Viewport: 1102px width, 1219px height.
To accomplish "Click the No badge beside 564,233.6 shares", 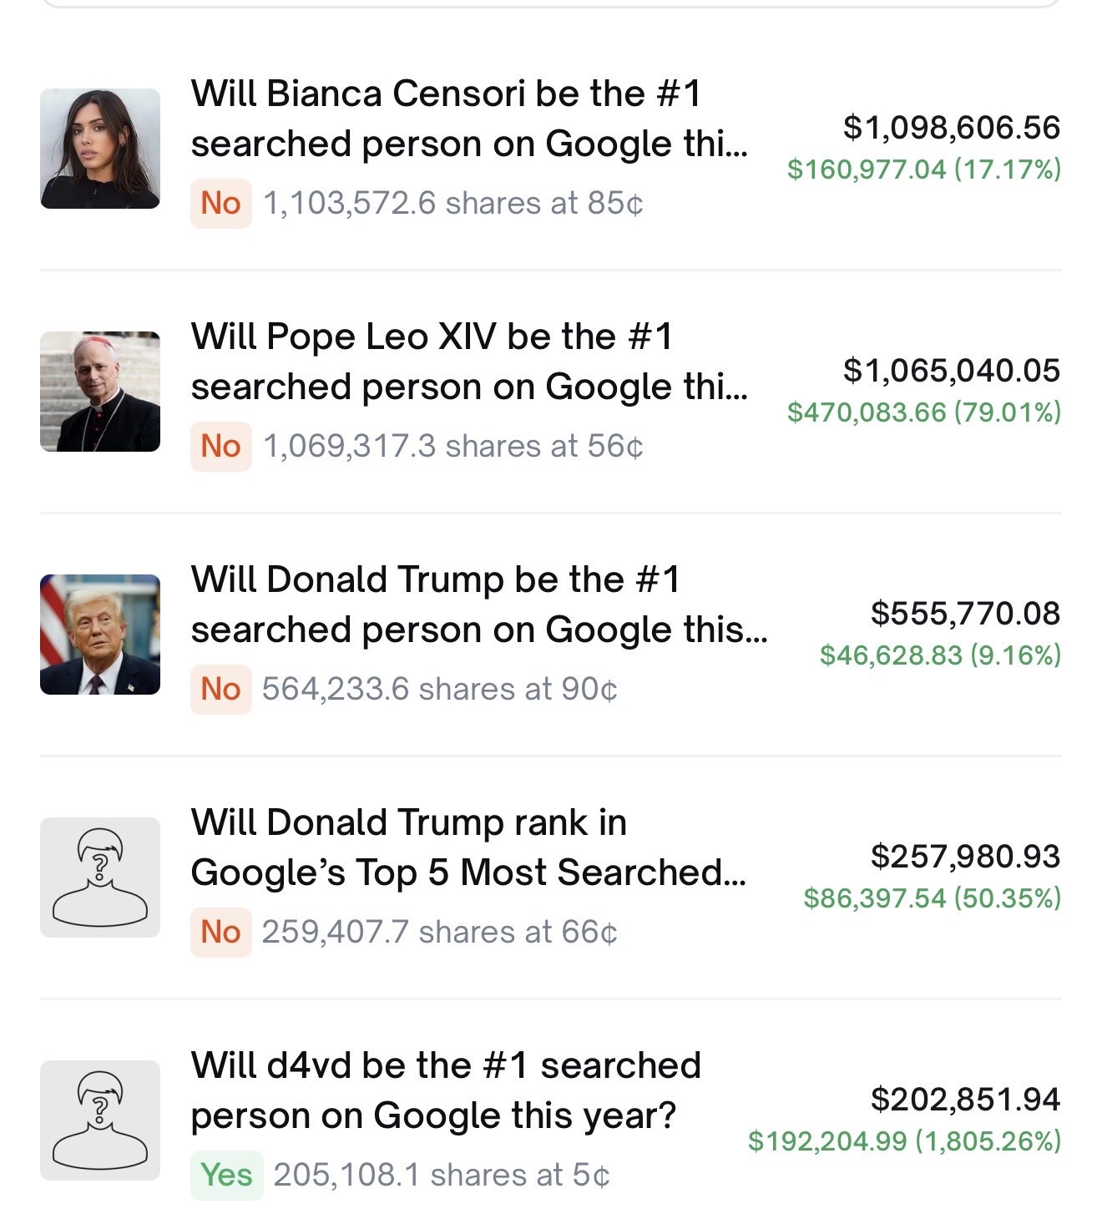I will click(x=221, y=690).
